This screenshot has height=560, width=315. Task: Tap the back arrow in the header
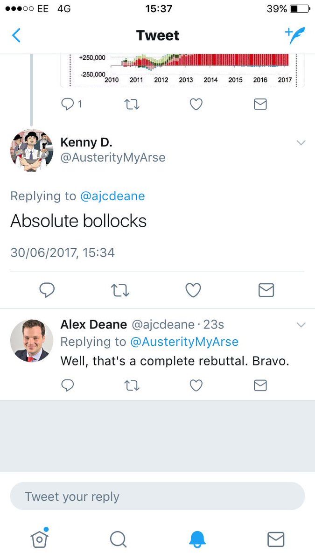[16, 35]
